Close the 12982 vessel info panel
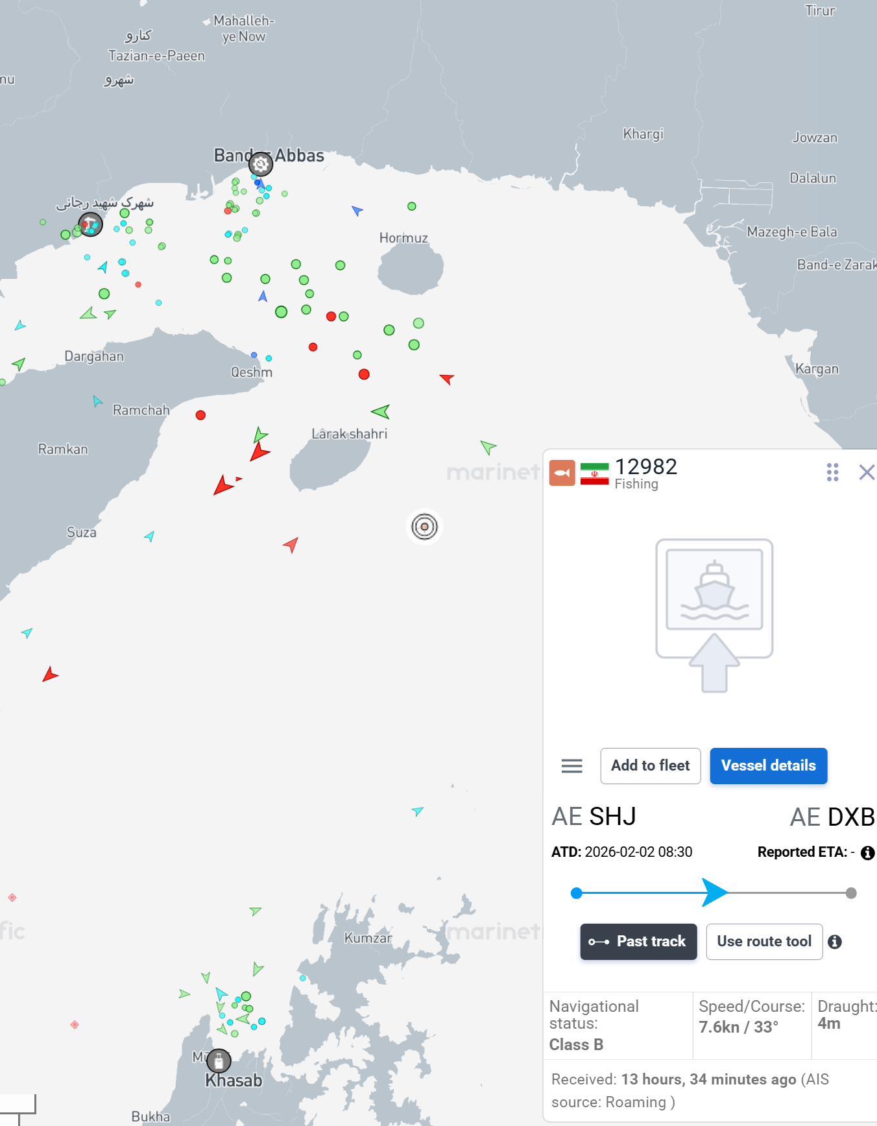 (x=867, y=472)
